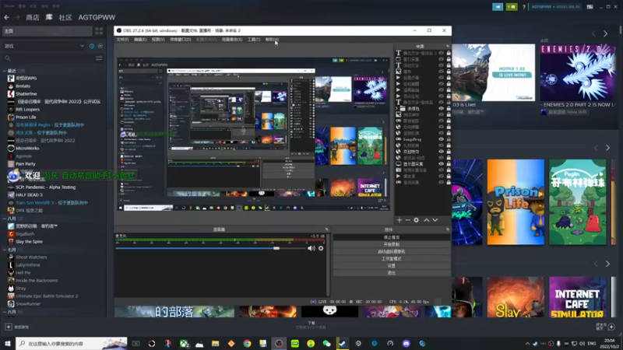The width and height of the screenshot is (623, 350).
Task: Toggle lock on bongoFrog source
Action: click(449, 139)
